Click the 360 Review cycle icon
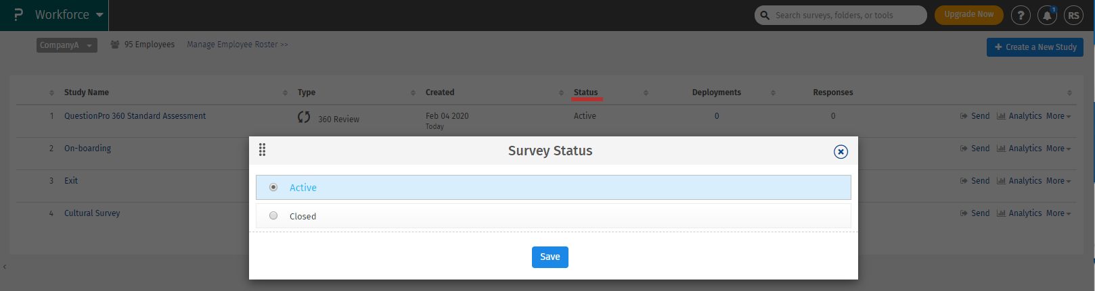Screen dimensions: 1095x291 [304, 117]
